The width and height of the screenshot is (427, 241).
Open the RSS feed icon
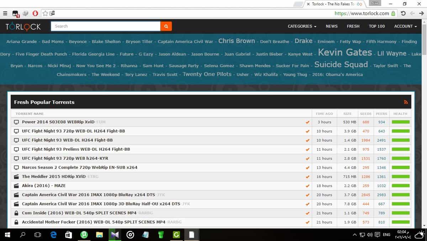pos(406,102)
